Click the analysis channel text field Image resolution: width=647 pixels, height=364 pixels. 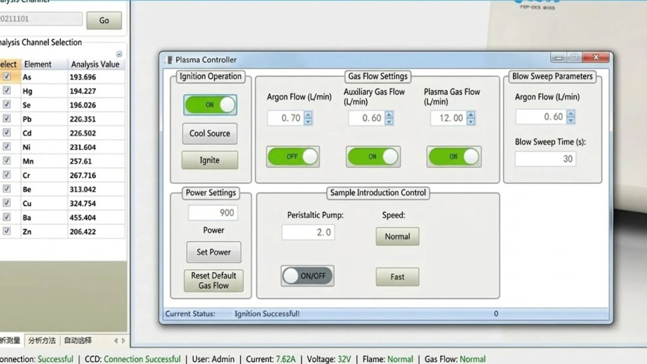(40, 19)
